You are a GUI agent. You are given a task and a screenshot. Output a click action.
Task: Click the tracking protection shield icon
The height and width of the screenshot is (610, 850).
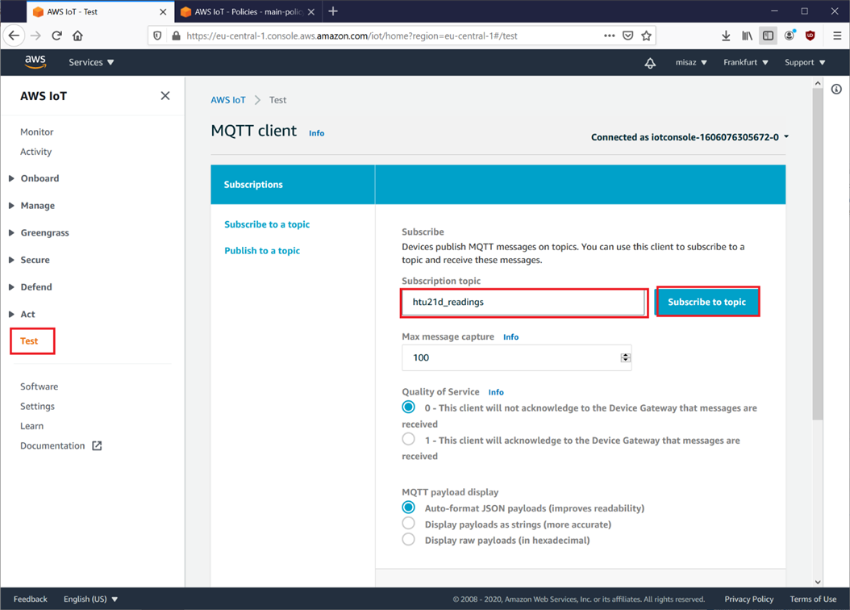coord(157,36)
